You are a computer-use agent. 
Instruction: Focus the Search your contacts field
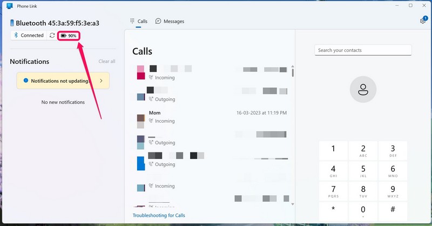click(x=363, y=50)
